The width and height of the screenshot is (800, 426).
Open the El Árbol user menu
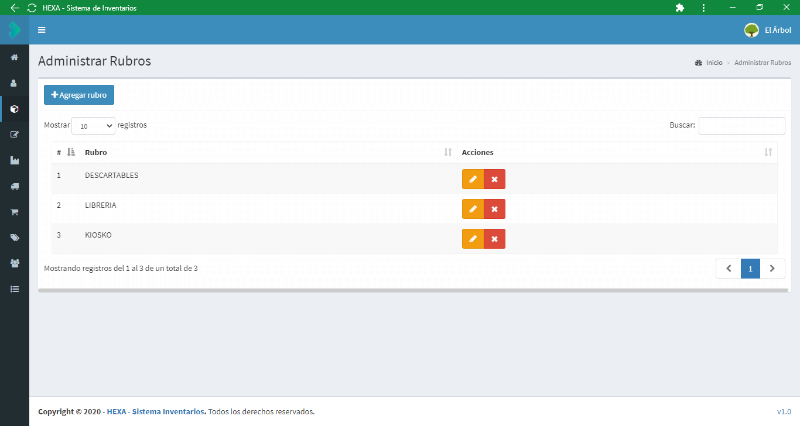click(x=767, y=30)
